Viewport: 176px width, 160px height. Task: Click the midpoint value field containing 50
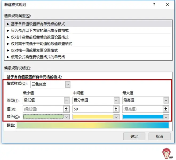[x=93, y=109]
